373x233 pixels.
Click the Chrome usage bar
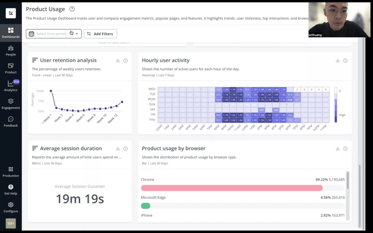pyautogui.click(x=232, y=188)
